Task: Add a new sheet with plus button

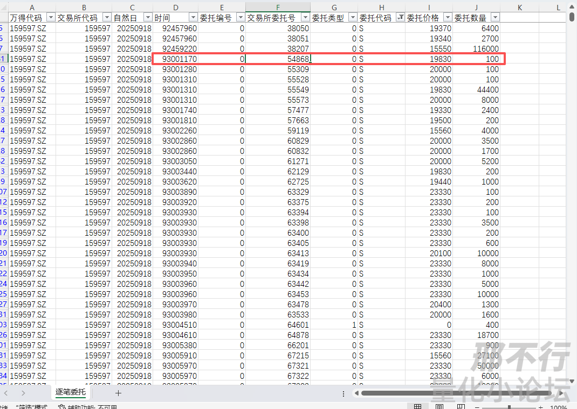Action: 118,393
